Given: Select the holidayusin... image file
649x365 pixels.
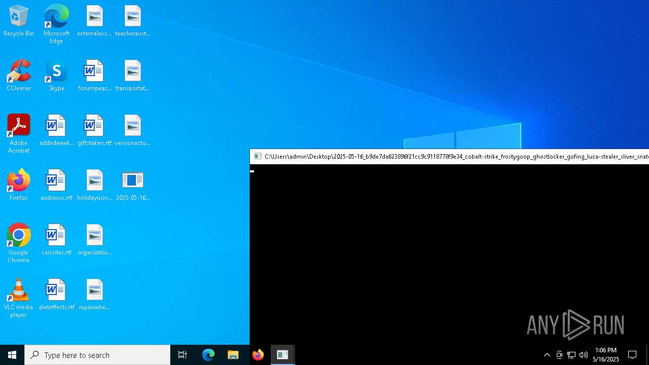Looking at the screenshot, I should click(94, 186).
